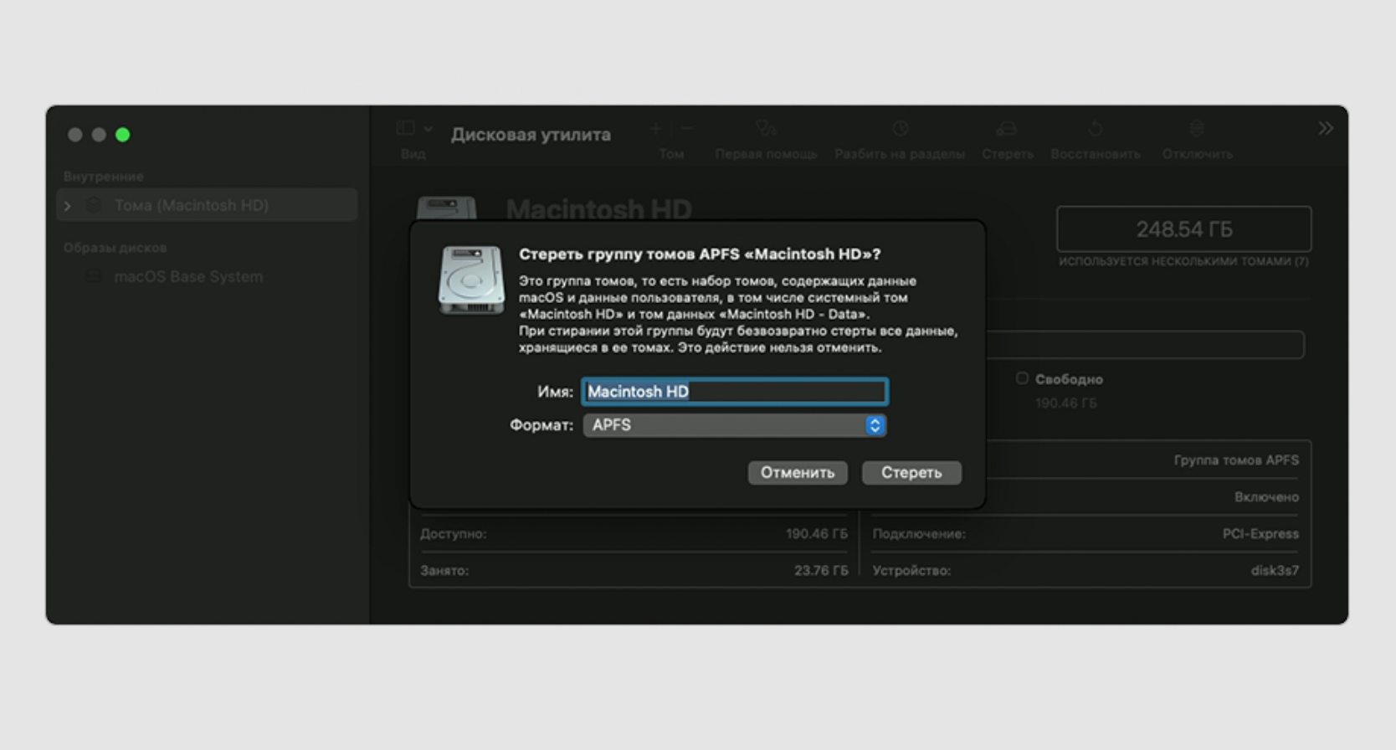The image size is (1396, 750).
Task: Click the Стереть toolbar icon
Action: pyautogui.click(x=1007, y=128)
